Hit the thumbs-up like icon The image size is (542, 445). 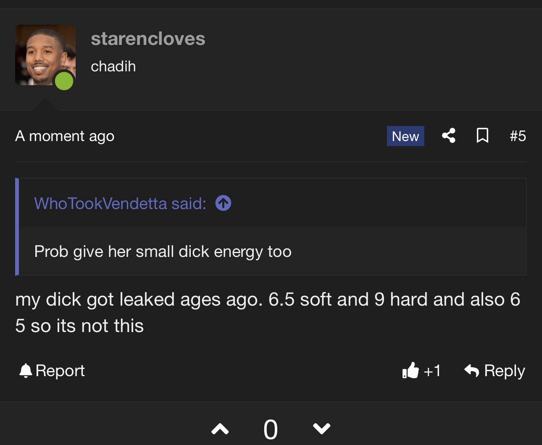pos(410,370)
